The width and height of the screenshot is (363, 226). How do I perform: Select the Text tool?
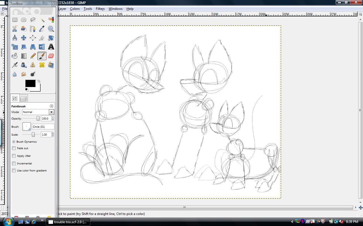[x=51, y=47]
